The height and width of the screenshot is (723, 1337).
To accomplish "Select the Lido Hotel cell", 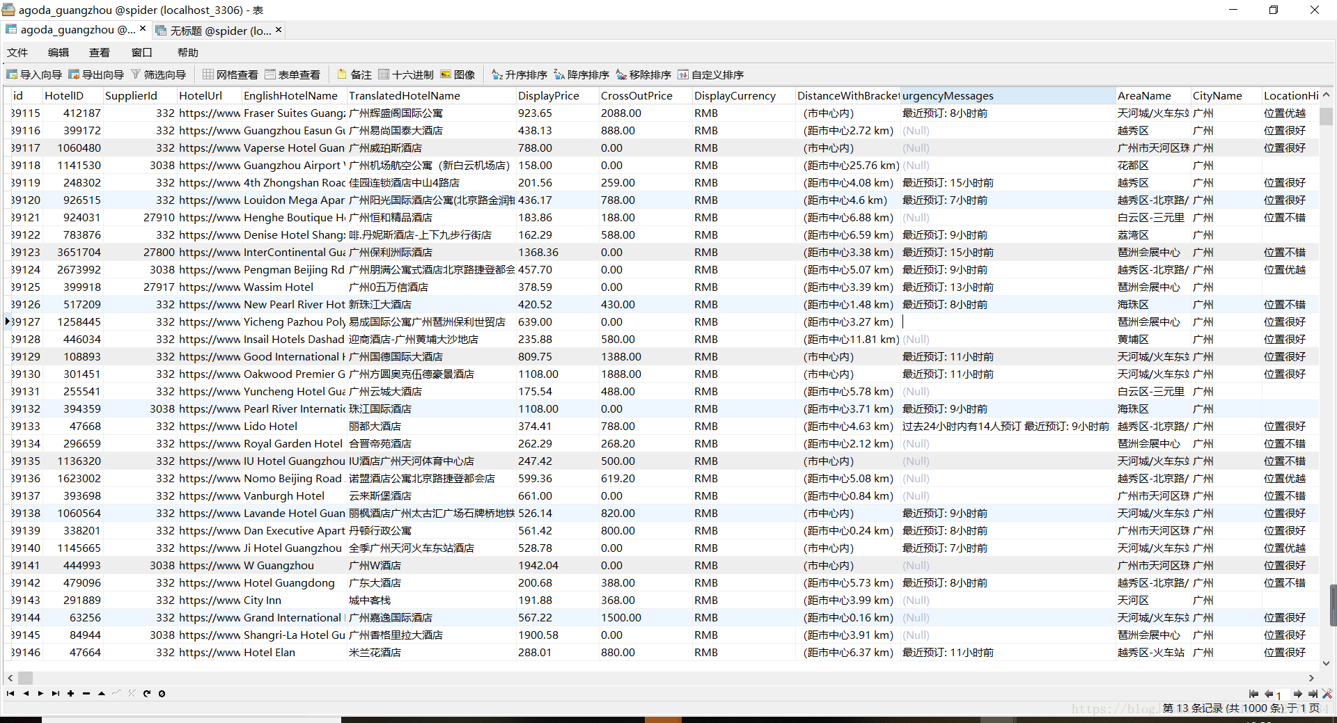I will (294, 426).
